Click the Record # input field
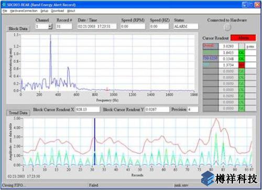 (x=64, y=26)
